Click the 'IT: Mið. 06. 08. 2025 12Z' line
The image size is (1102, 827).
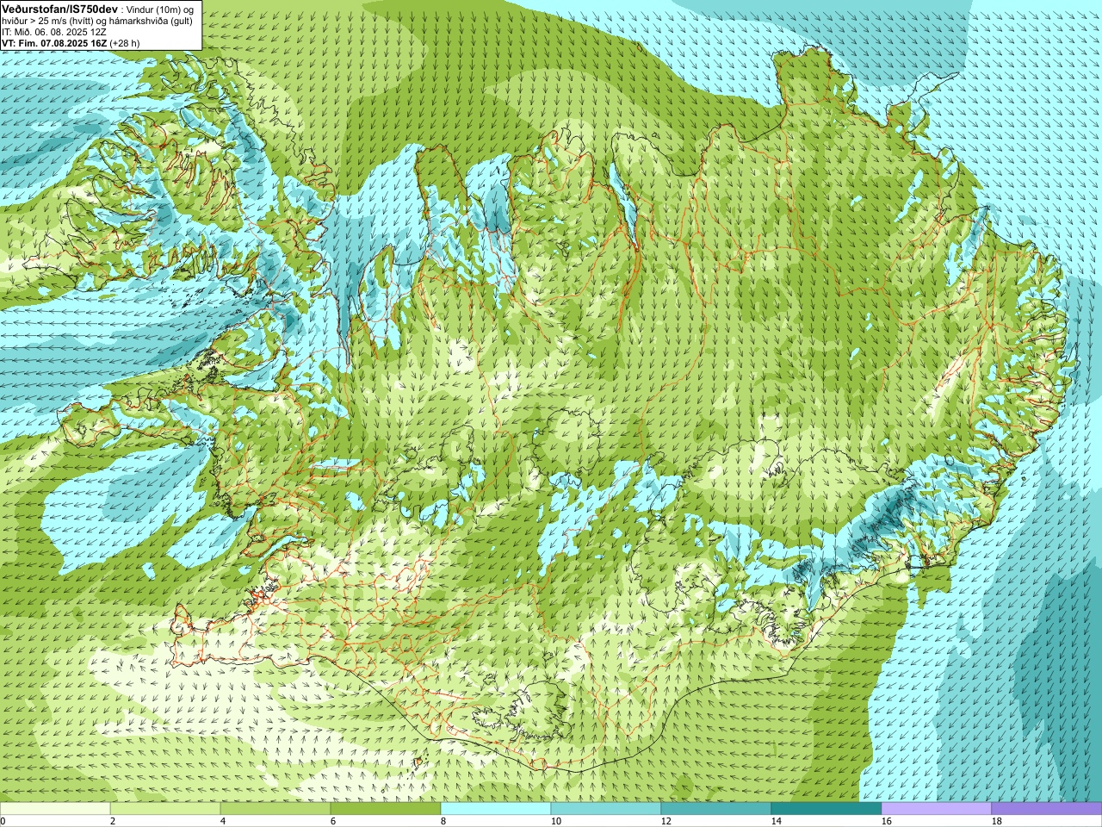tap(54, 31)
